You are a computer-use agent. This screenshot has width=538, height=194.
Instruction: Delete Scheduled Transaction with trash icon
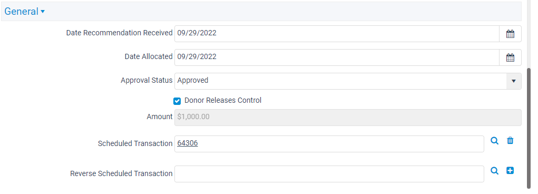(x=510, y=140)
